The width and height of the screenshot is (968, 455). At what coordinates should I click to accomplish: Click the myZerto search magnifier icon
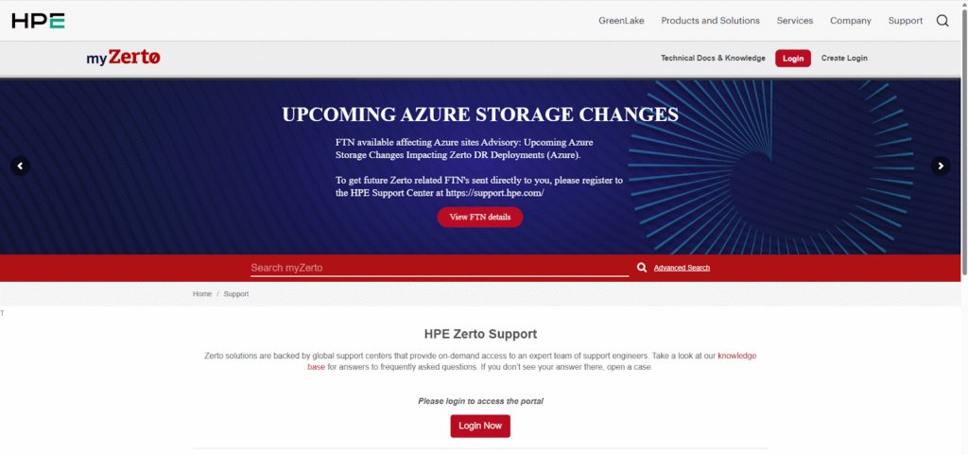[642, 268]
